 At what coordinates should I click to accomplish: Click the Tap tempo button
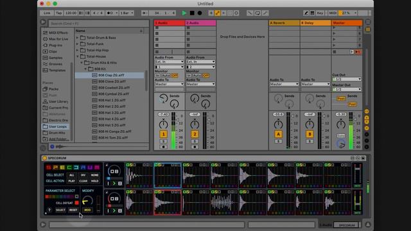coord(59,13)
